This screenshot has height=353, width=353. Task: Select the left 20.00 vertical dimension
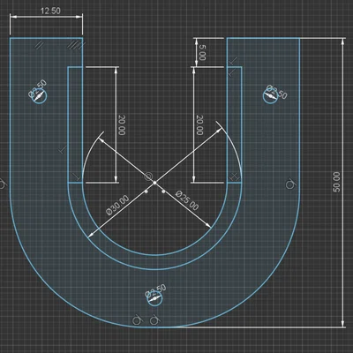click(x=122, y=125)
